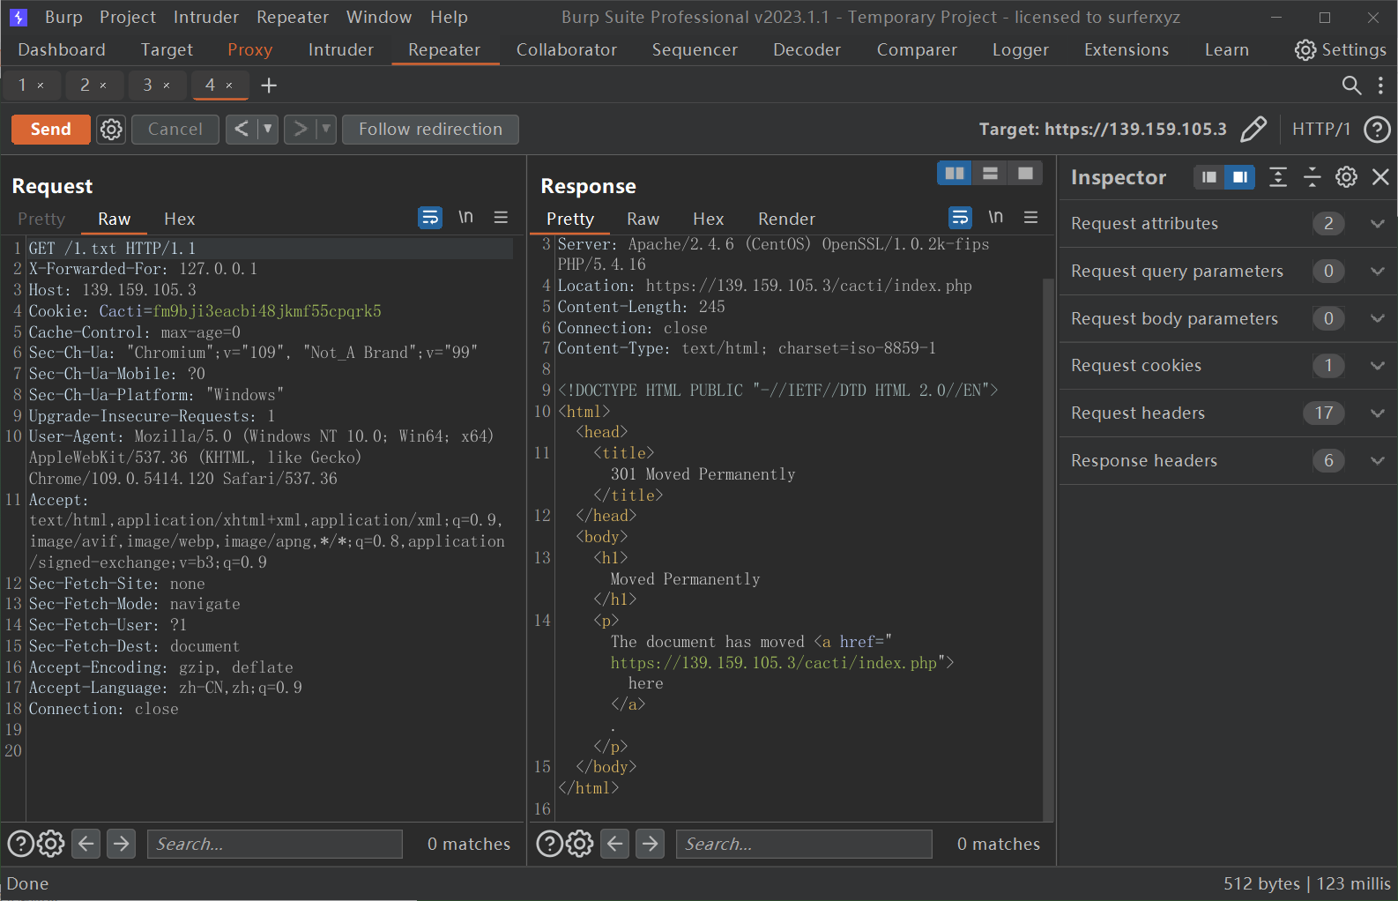Close the Inspector panel
This screenshot has height=901, width=1398.
1380,177
